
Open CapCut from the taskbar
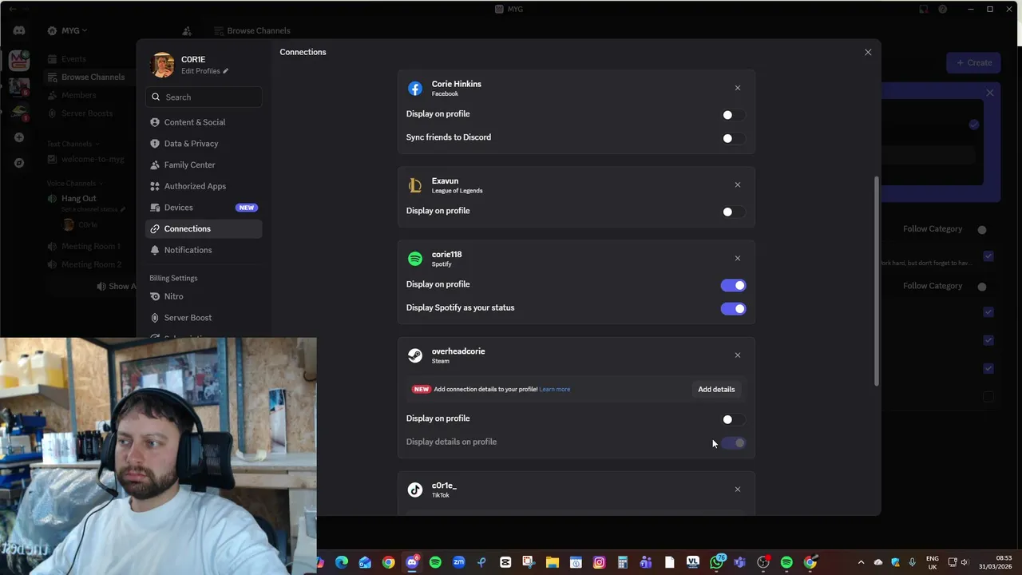(505, 562)
